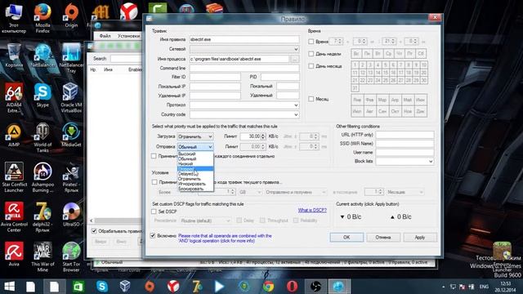Select the Start Tor Browser desktop icon
This screenshot has height=294, width=523.
[71, 256]
